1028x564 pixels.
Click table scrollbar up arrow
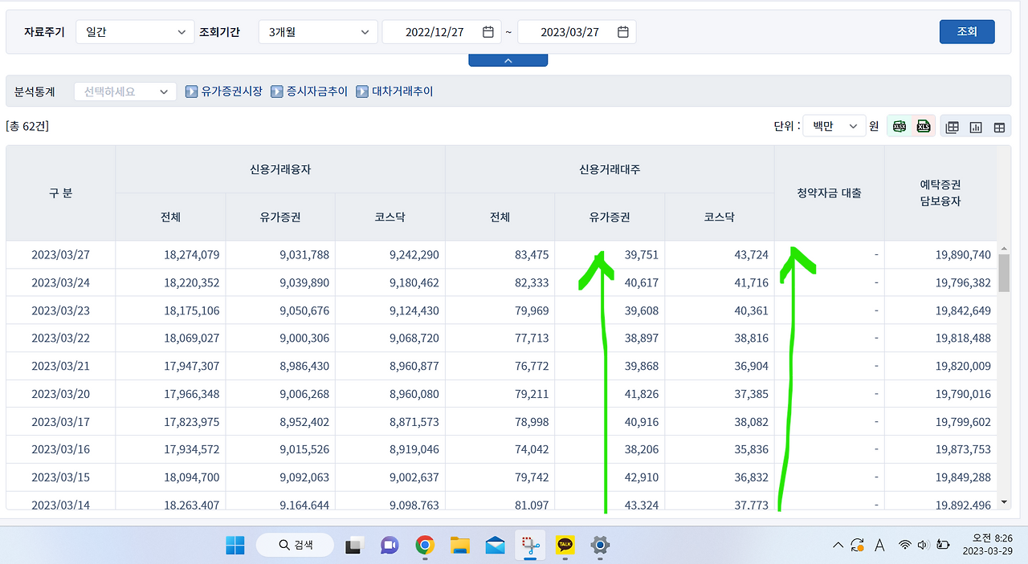pyautogui.click(x=1004, y=248)
